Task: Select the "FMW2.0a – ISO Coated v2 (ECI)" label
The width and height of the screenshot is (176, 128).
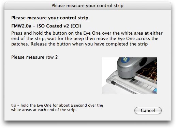Action: click(46, 26)
